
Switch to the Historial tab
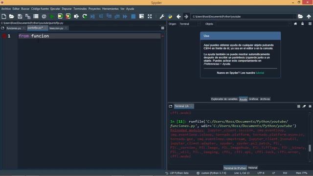click(x=252, y=168)
